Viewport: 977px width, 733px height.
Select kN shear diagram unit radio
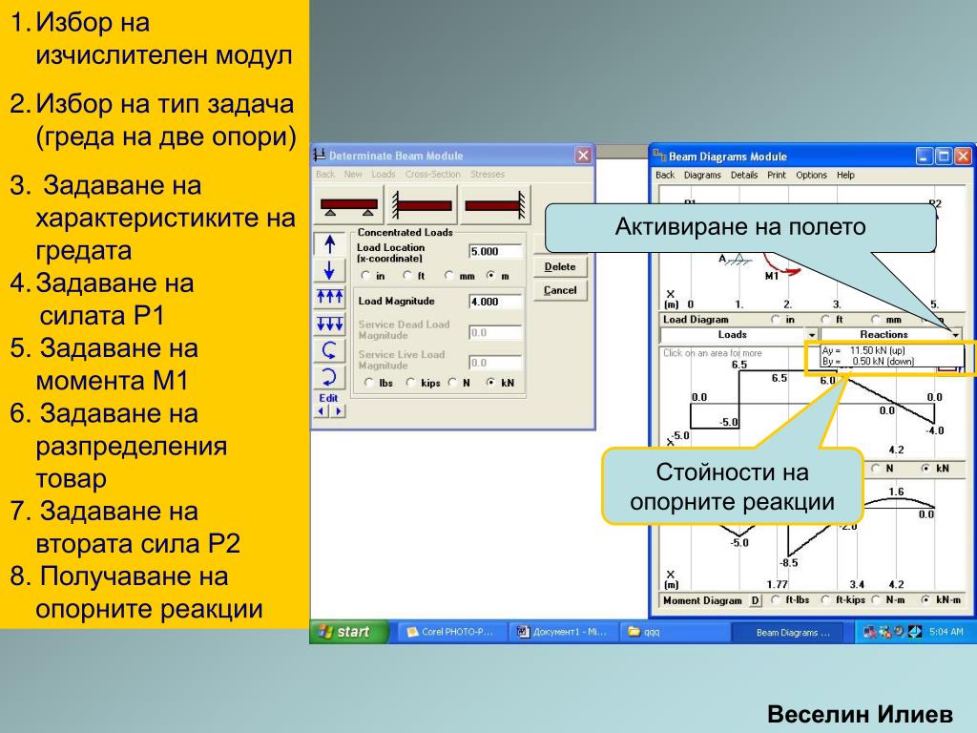point(925,468)
